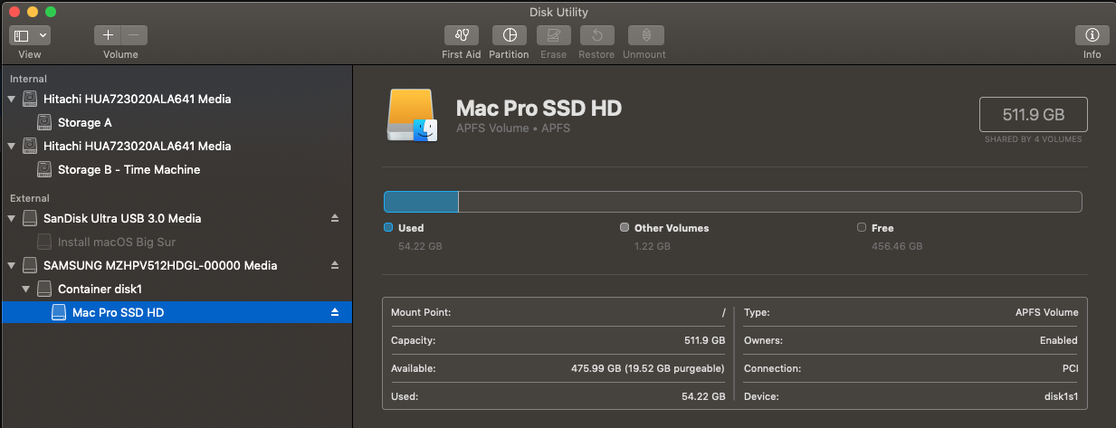Run First Aid on the selected volume

[x=461, y=35]
